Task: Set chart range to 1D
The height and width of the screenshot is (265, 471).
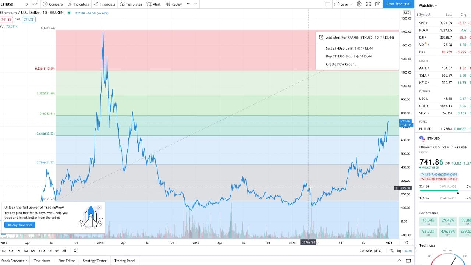Action: [4, 251]
